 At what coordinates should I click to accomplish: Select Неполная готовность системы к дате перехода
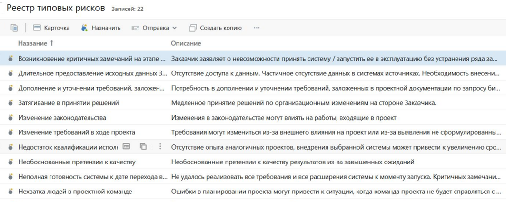click(x=93, y=177)
